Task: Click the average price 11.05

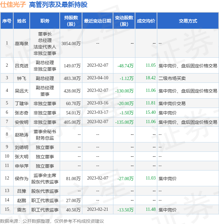Action: coord(151,65)
